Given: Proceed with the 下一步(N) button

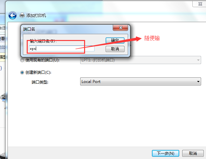Looking at the screenshot, I should (x=166, y=153).
